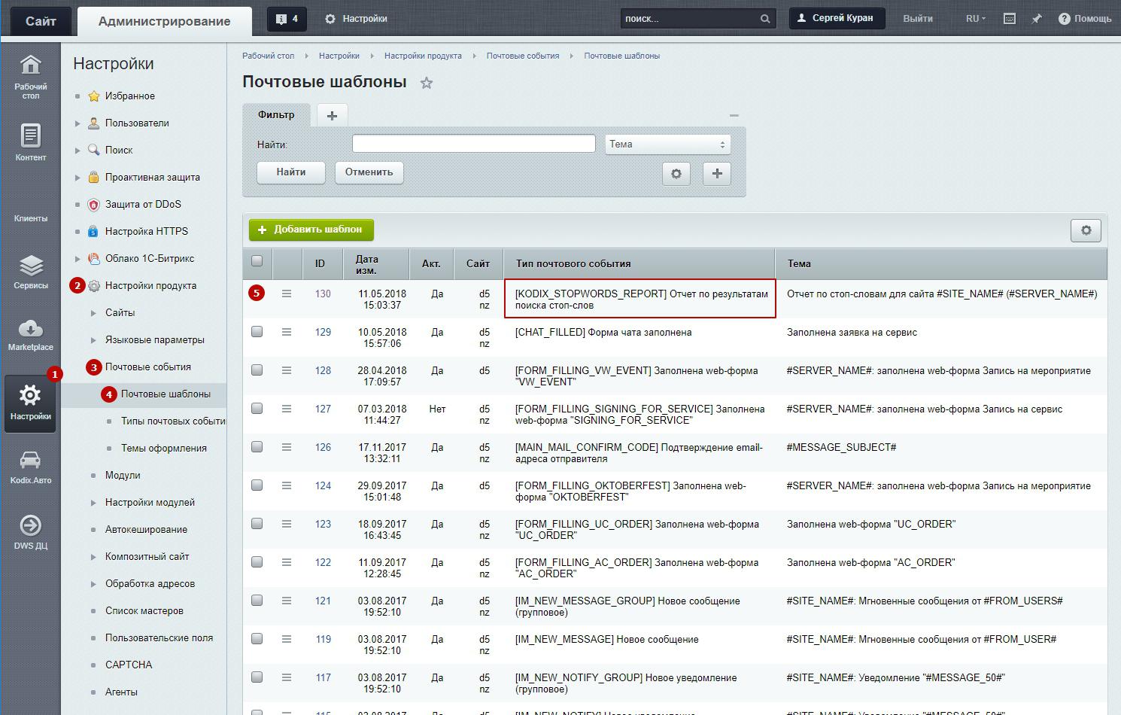Click the Найти text input field
Image resolution: width=1121 pixels, height=715 pixels.
pos(474,144)
